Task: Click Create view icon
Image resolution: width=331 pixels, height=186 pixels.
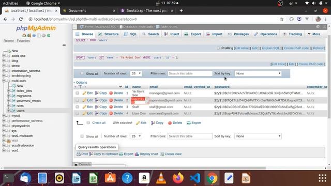Action: coord(162,154)
